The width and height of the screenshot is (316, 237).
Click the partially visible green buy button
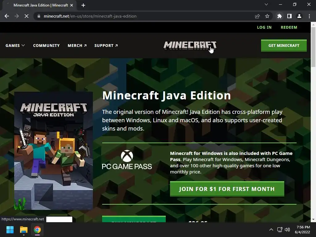[x=134, y=219]
